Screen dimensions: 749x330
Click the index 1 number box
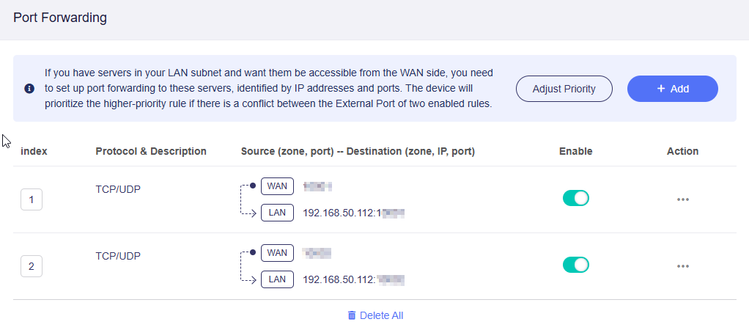coord(32,199)
